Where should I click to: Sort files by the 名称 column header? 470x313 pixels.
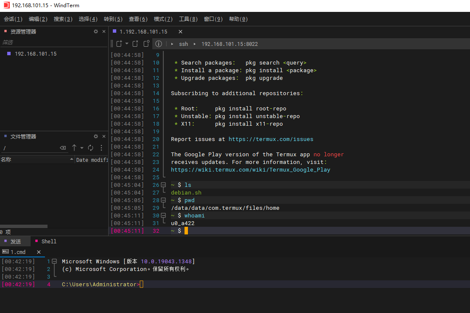point(37,160)
